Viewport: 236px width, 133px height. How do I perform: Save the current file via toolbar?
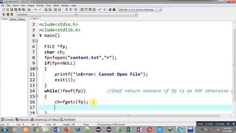[11, 10]
